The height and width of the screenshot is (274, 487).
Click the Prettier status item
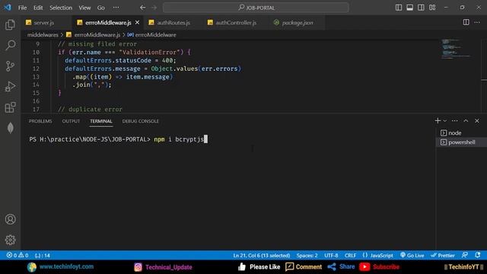443,256
